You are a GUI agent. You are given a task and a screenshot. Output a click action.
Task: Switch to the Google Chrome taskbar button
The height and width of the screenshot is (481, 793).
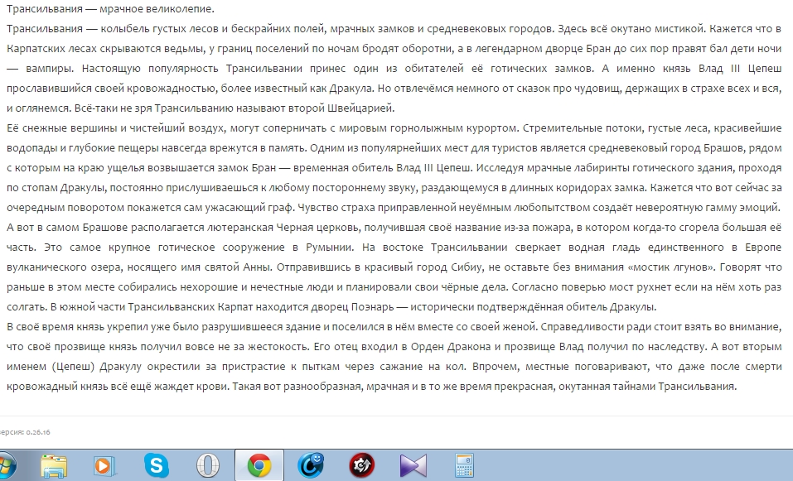click(259, 464)
